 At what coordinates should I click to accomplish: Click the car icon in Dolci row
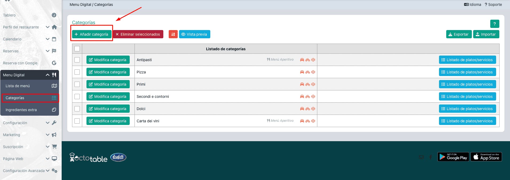302,109
